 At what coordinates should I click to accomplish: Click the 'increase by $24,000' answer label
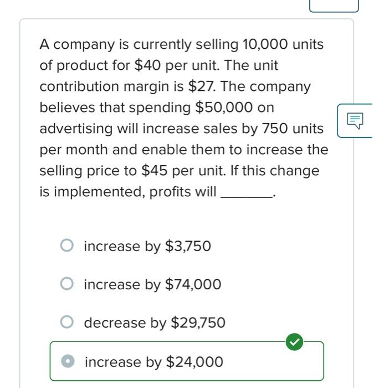(x=154, y=362)
